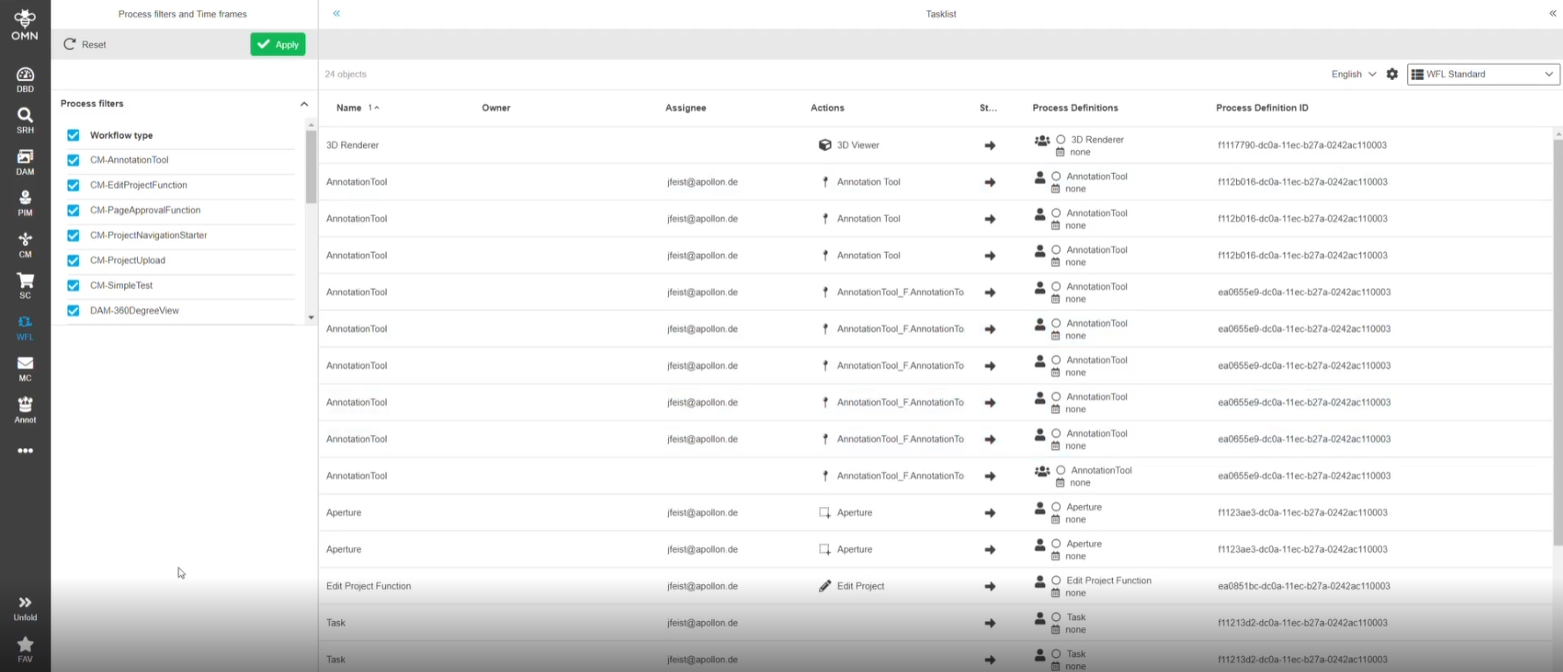
Task: Open the MC mail module
Action: click(x=25, y=368)
